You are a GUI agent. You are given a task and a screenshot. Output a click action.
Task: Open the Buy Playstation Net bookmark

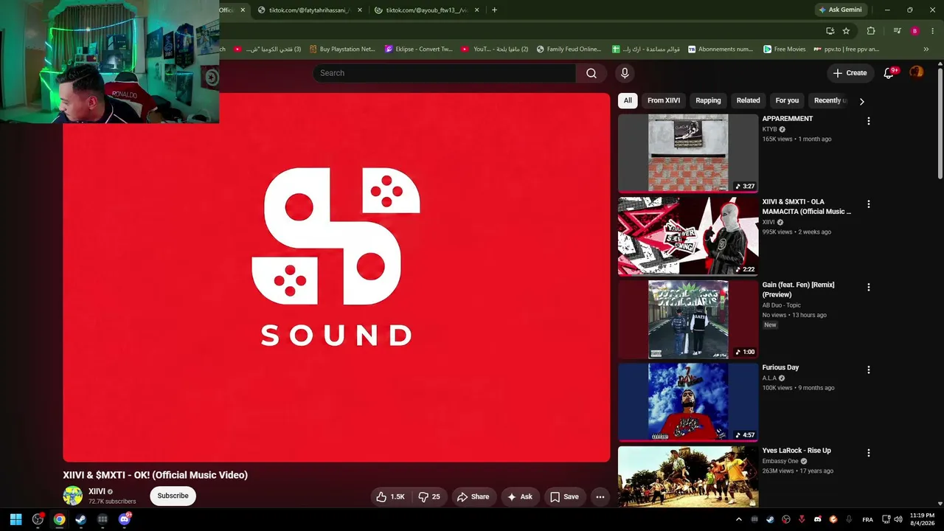point(342,49)
